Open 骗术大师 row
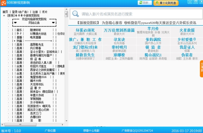The width and height of the screenshot is (203, 133). point(35,81)
